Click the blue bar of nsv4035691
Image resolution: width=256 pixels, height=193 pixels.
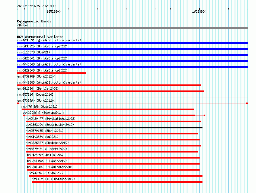(132, 43)
